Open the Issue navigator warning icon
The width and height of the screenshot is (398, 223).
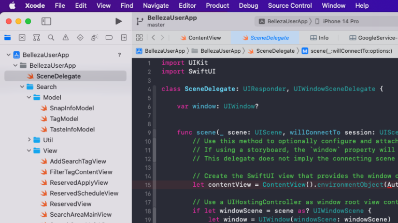[65, 38]
